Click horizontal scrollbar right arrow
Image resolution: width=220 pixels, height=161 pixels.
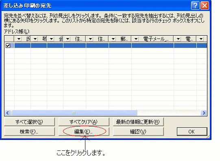[x=204, y=113]
